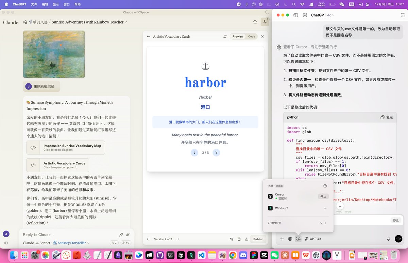The width and height of the screenshot is (408, 263).
Task: Open conversation title dropdown Sunrise Adventures
Action: (89, 22)
